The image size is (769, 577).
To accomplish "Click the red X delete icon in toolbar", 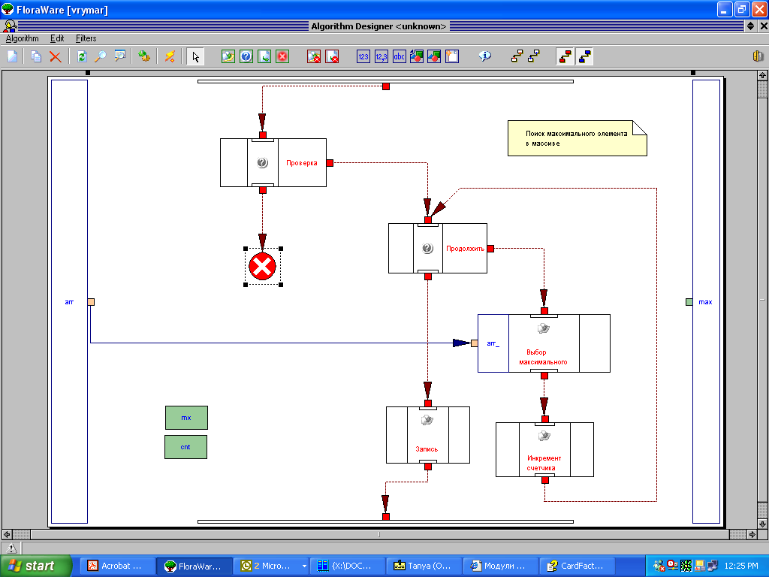I will coord(55,56).
